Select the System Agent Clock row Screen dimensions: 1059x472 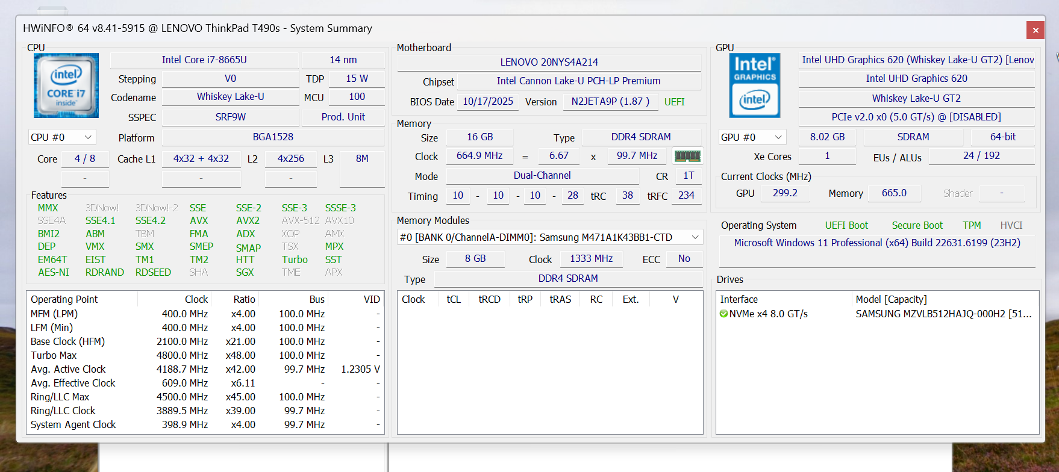click(x=205, y=424)
